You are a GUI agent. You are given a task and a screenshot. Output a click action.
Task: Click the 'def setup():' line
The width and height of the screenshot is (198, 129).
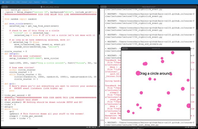12,54
